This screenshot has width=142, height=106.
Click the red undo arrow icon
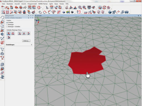coord(16,7)
